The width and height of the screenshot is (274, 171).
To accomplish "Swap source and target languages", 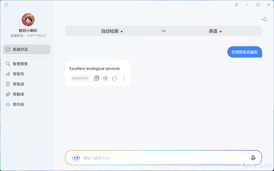I will (x=164, y=31).
